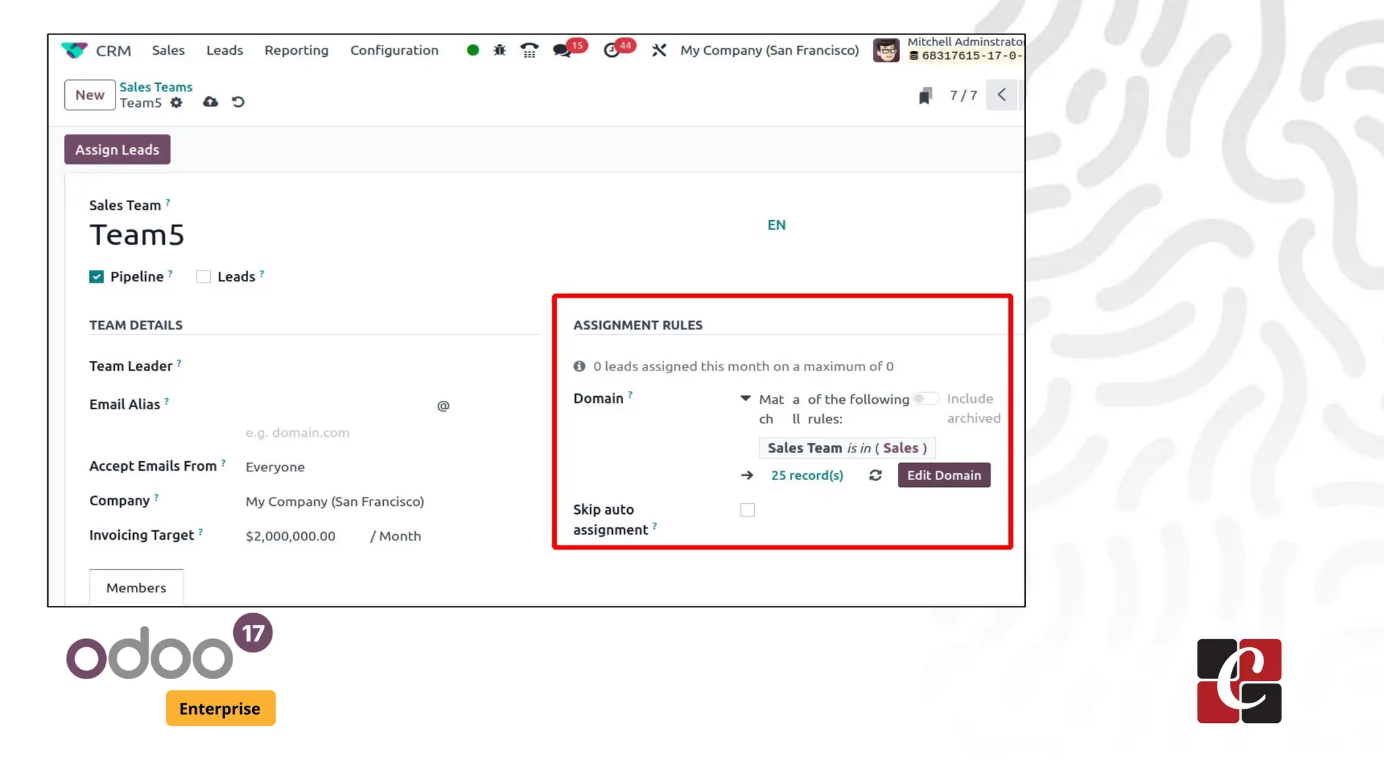Click the Assign Leads button

click(x=117, y=149)
